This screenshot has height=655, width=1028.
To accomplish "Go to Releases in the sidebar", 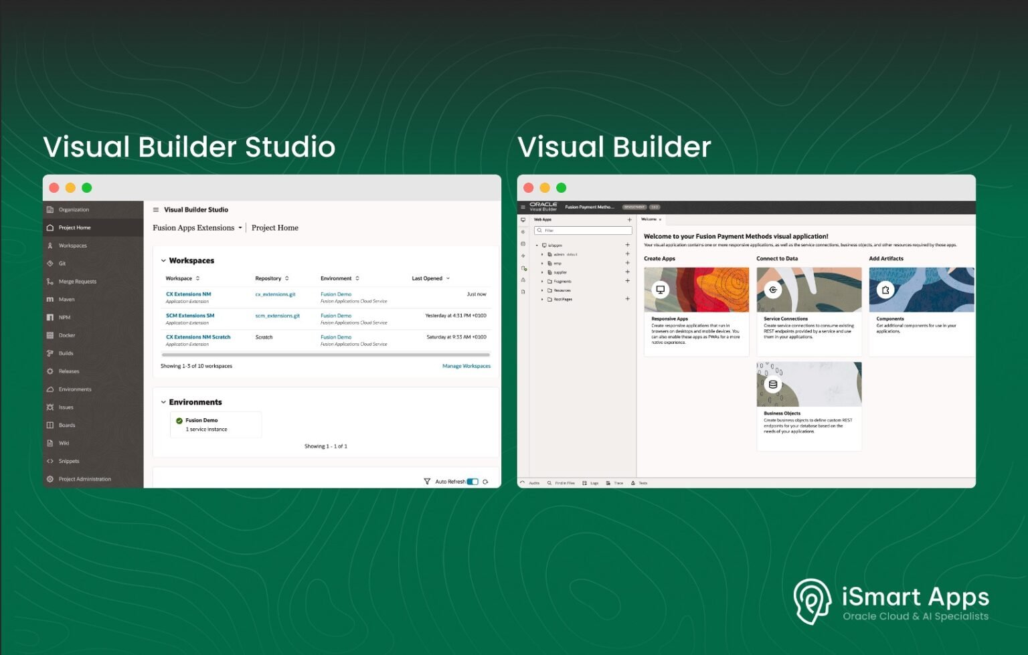I will coord(93,371).
